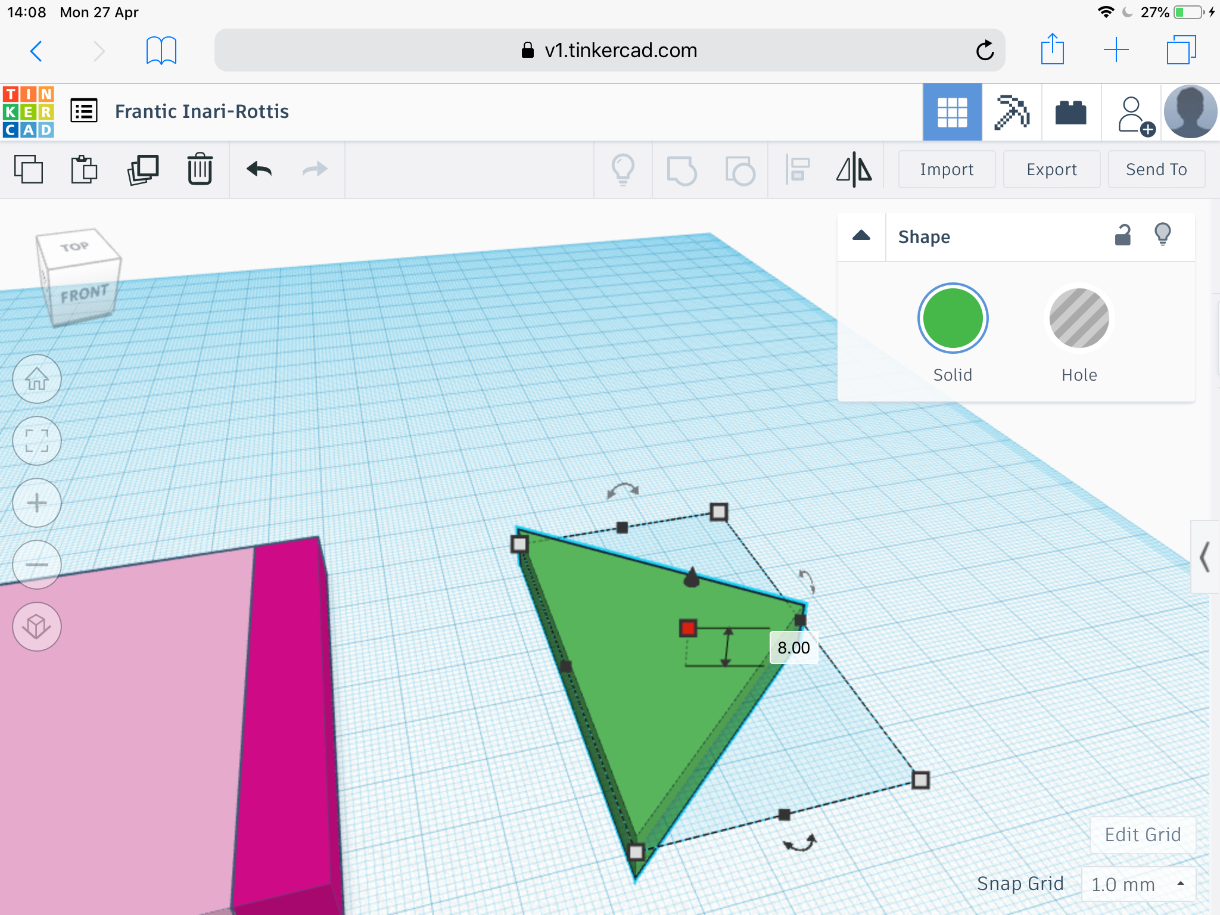Group the selected shapes

click(681, 170)
